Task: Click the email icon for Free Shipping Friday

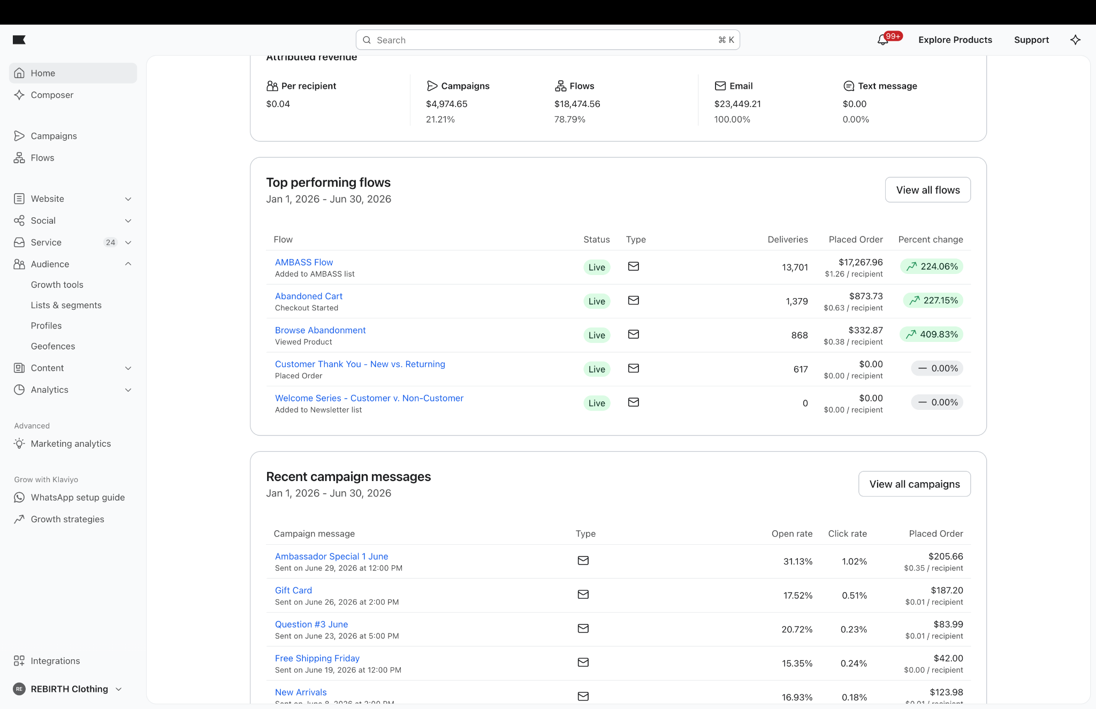Action: click(583, 662)
